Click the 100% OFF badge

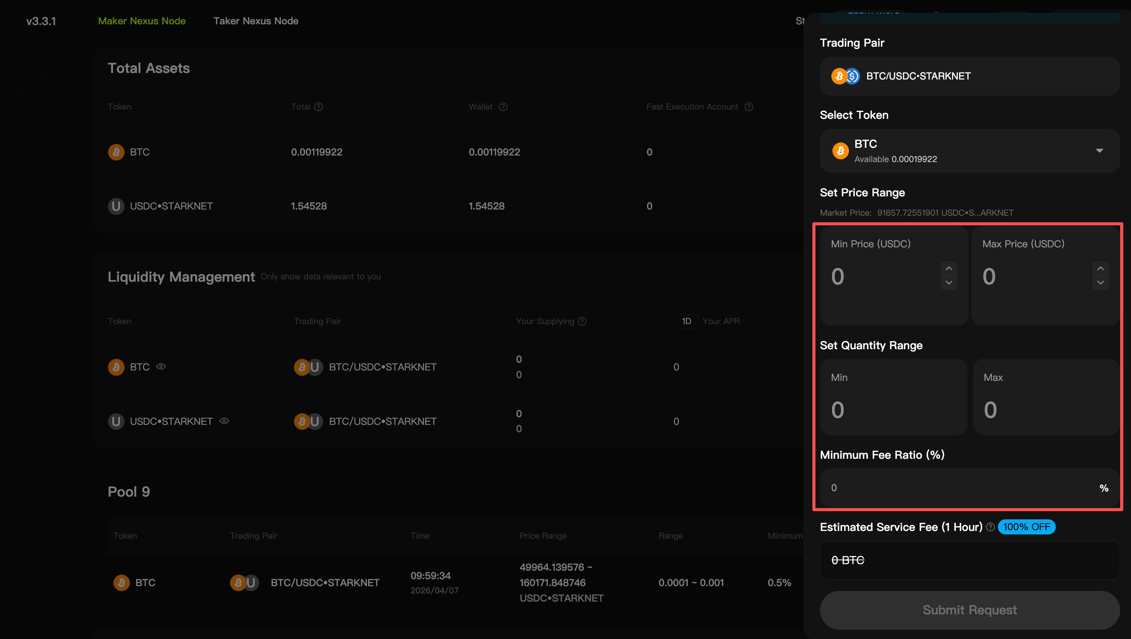(1026, 527)
